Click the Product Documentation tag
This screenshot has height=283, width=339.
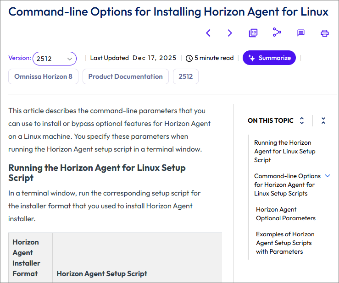(125, 76)
